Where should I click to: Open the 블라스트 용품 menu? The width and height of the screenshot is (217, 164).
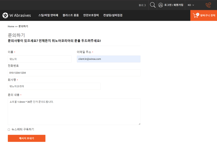tap(71, 15)
